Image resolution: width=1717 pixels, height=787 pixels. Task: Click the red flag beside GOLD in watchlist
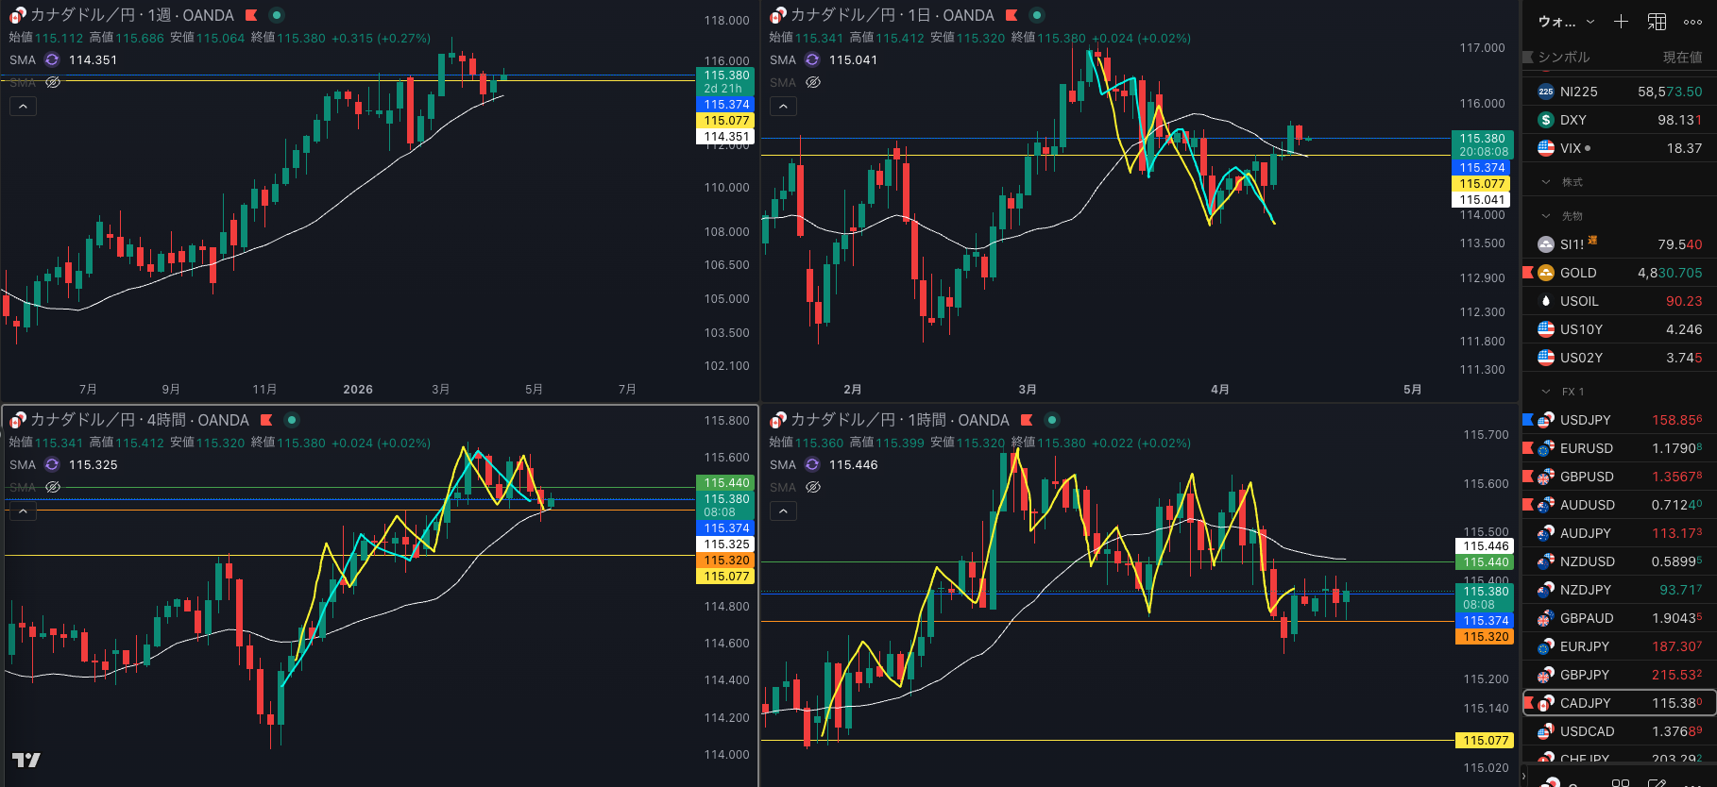pyautogui.click(x=1528, y=273)
